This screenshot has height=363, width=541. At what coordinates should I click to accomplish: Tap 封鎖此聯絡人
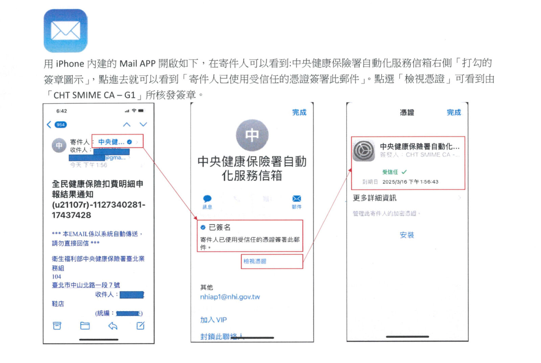pos(222,336)
